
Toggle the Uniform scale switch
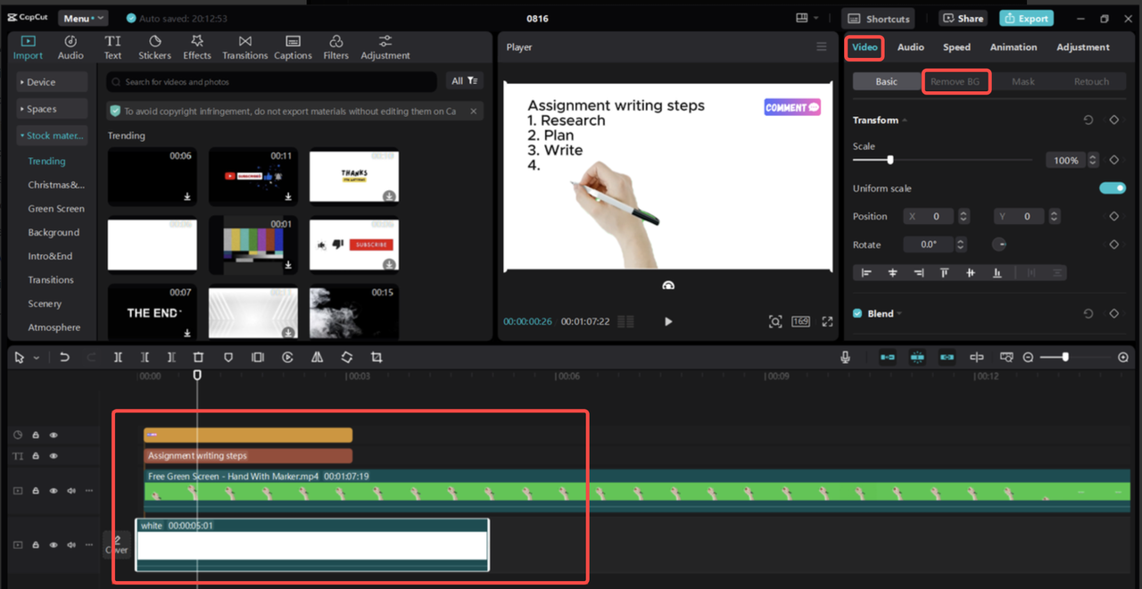click(x=1113, y=188)
